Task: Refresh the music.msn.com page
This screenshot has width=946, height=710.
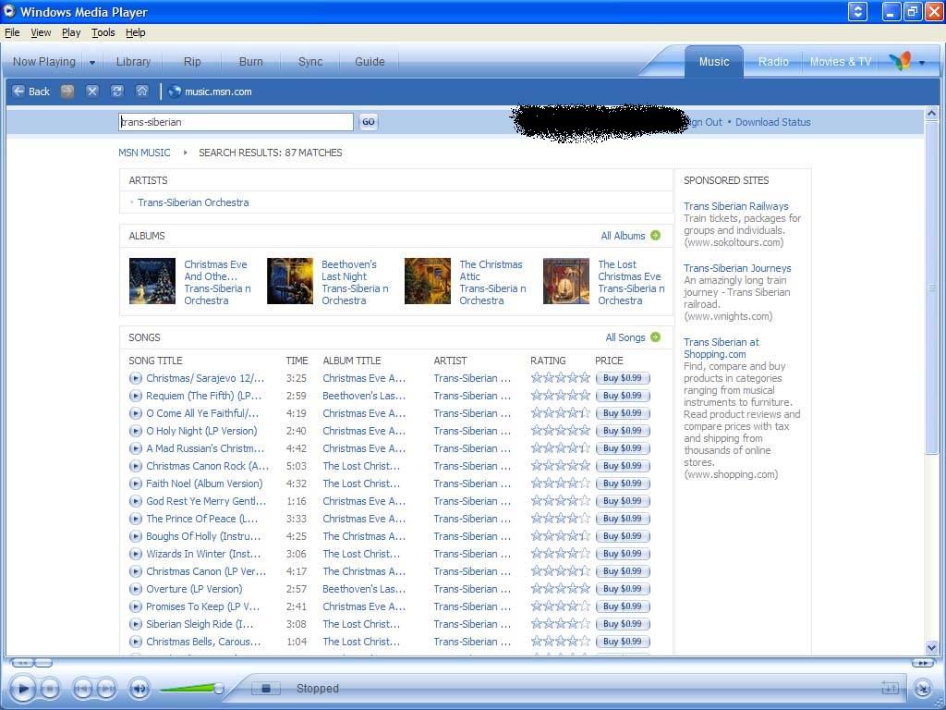Action: [116, 92]
